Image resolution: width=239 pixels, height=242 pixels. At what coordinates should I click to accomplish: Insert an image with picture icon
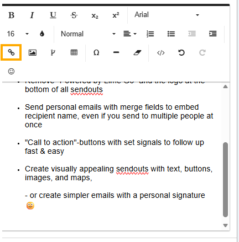click(33, 52)
